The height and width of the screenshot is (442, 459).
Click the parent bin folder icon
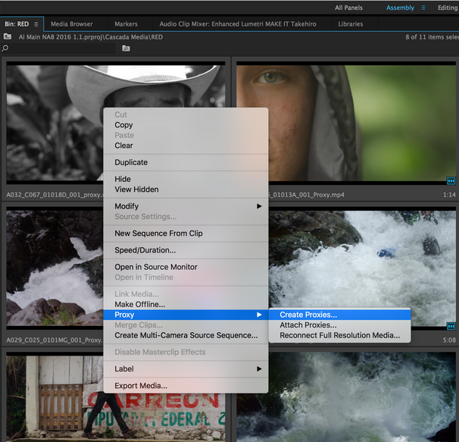[x=8, y=36]
